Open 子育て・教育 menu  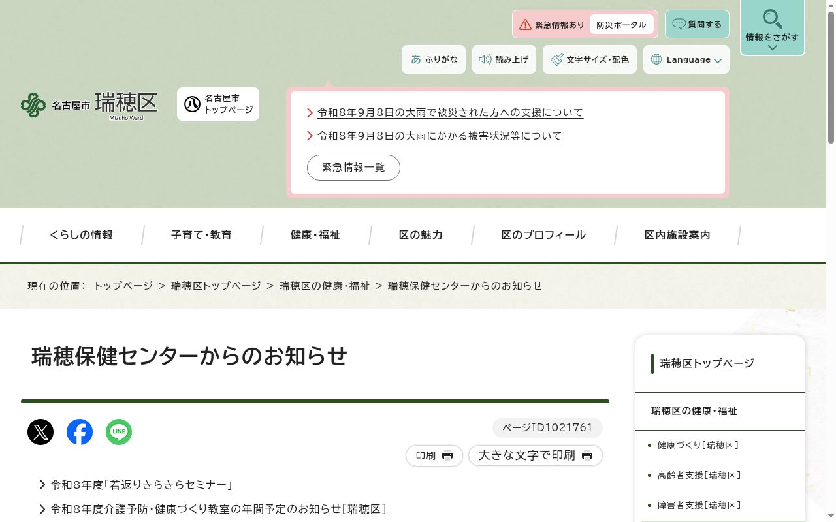click(202, 235)
